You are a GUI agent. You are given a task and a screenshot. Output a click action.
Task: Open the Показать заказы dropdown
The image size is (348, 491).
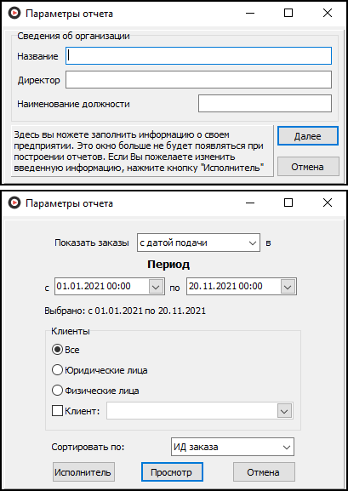tap(198, 243)
